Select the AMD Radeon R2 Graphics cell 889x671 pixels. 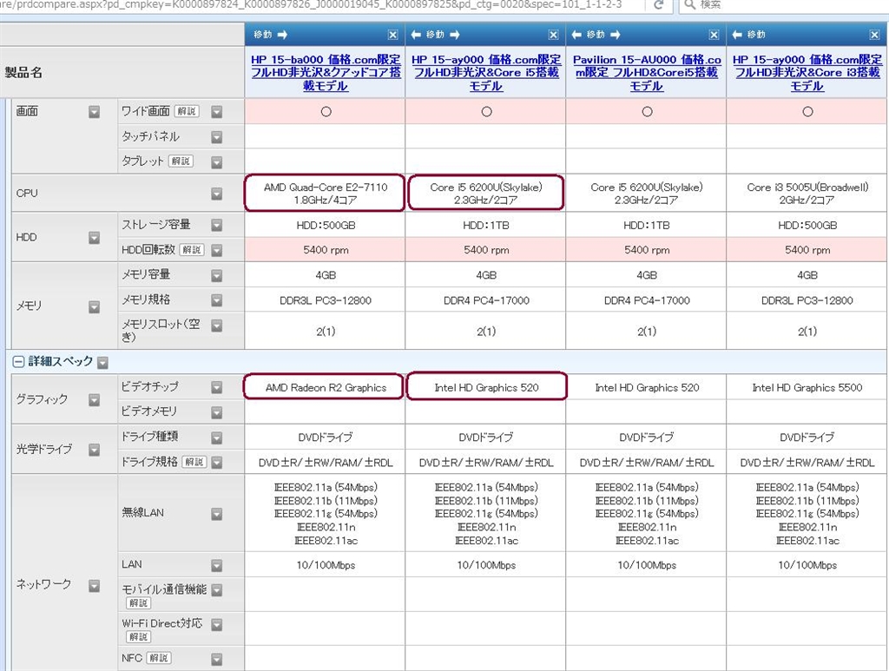[326, 388]
